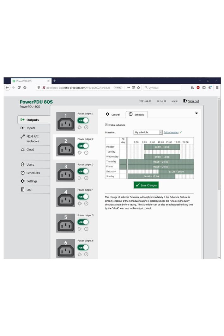Image resolution: width=224 pixels, height=336 pixels.
Task: Click the Edit schedules link
Action: 171,132
